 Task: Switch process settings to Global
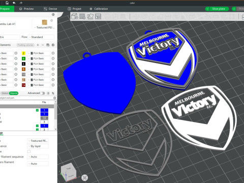[5, 93]
